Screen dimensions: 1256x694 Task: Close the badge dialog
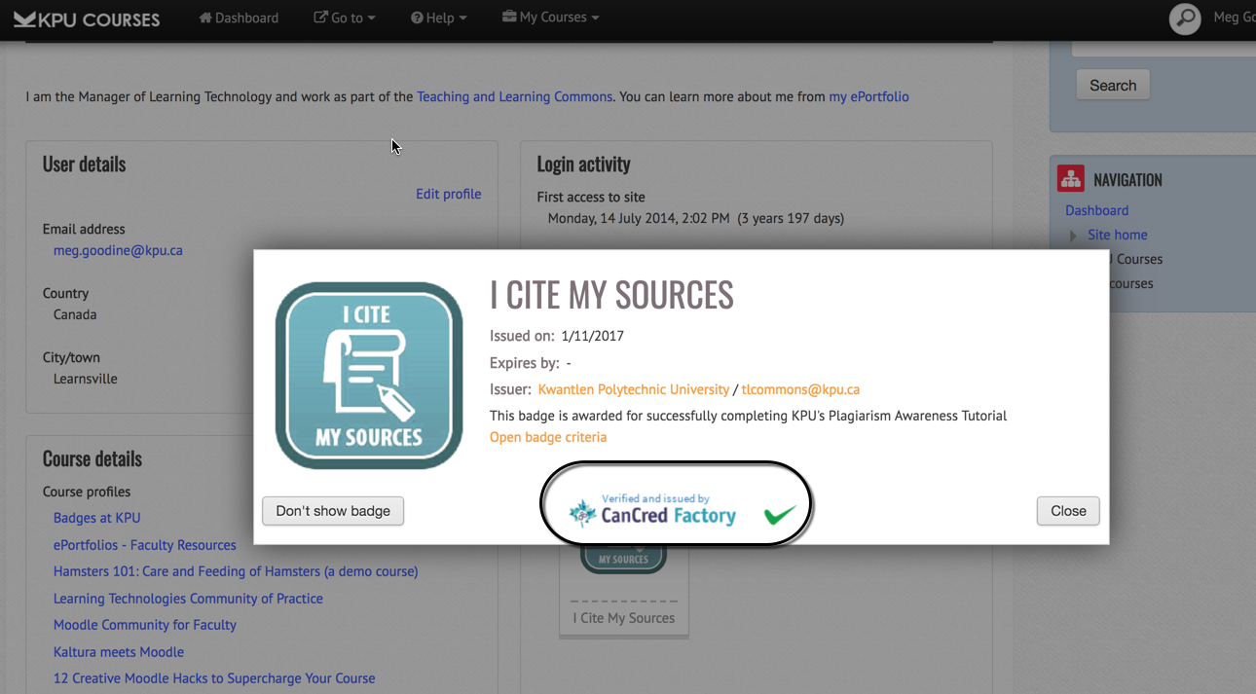[1068, 511]
